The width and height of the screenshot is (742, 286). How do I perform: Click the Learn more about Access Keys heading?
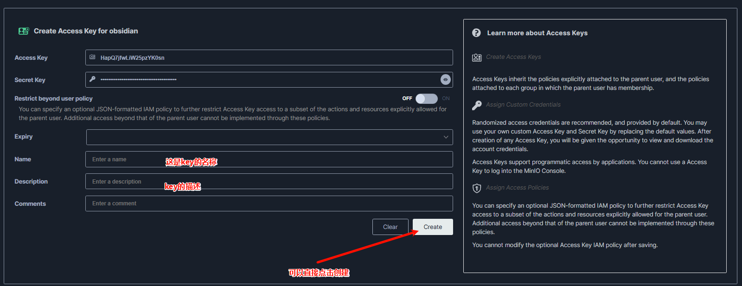click(x=537, y=33)
